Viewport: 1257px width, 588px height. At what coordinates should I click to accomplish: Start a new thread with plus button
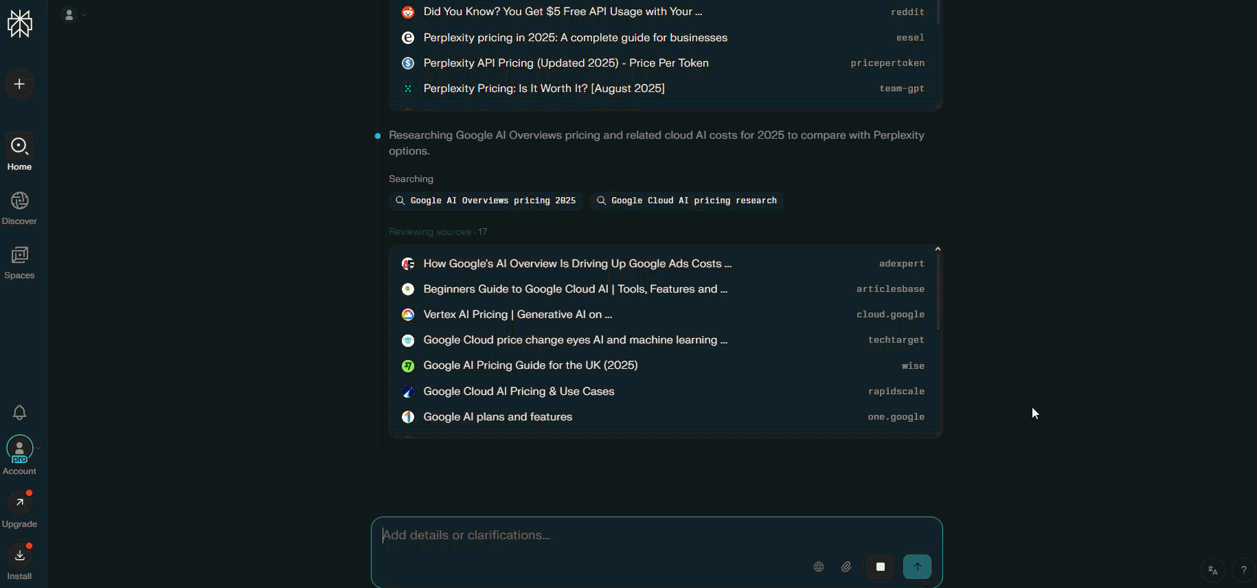(20, 84)
